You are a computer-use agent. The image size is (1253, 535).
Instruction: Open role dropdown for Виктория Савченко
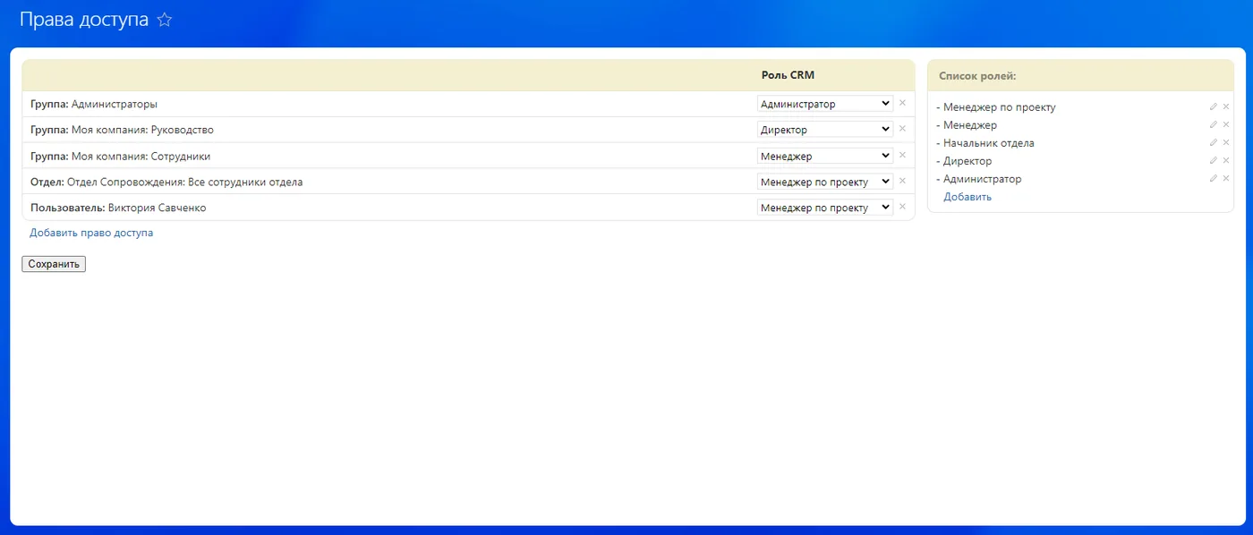pos(824,208)
